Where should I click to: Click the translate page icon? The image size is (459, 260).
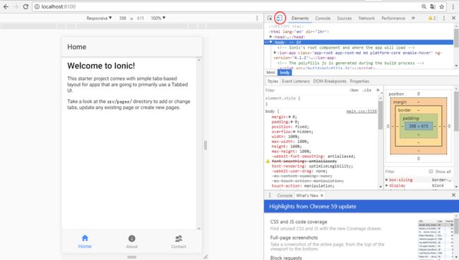[x=433, y=6]
